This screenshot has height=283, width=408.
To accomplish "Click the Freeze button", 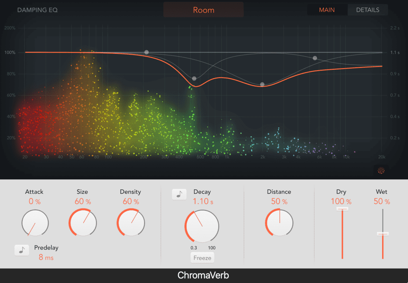I will (202, 258).
